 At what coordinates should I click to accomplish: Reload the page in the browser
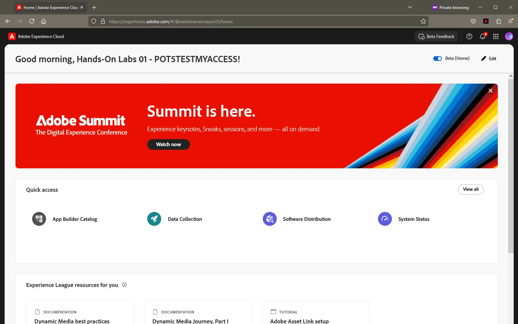[32, 21]
